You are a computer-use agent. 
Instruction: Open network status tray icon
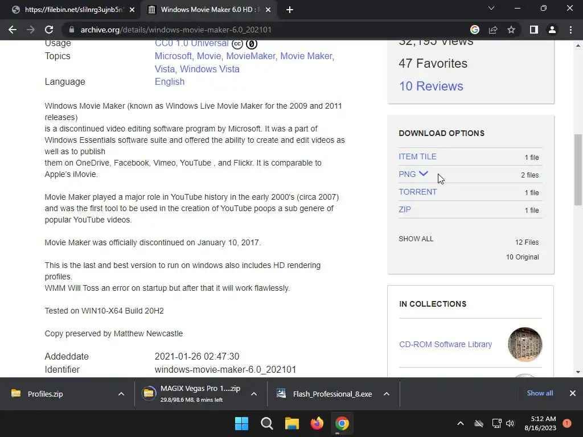496,423
